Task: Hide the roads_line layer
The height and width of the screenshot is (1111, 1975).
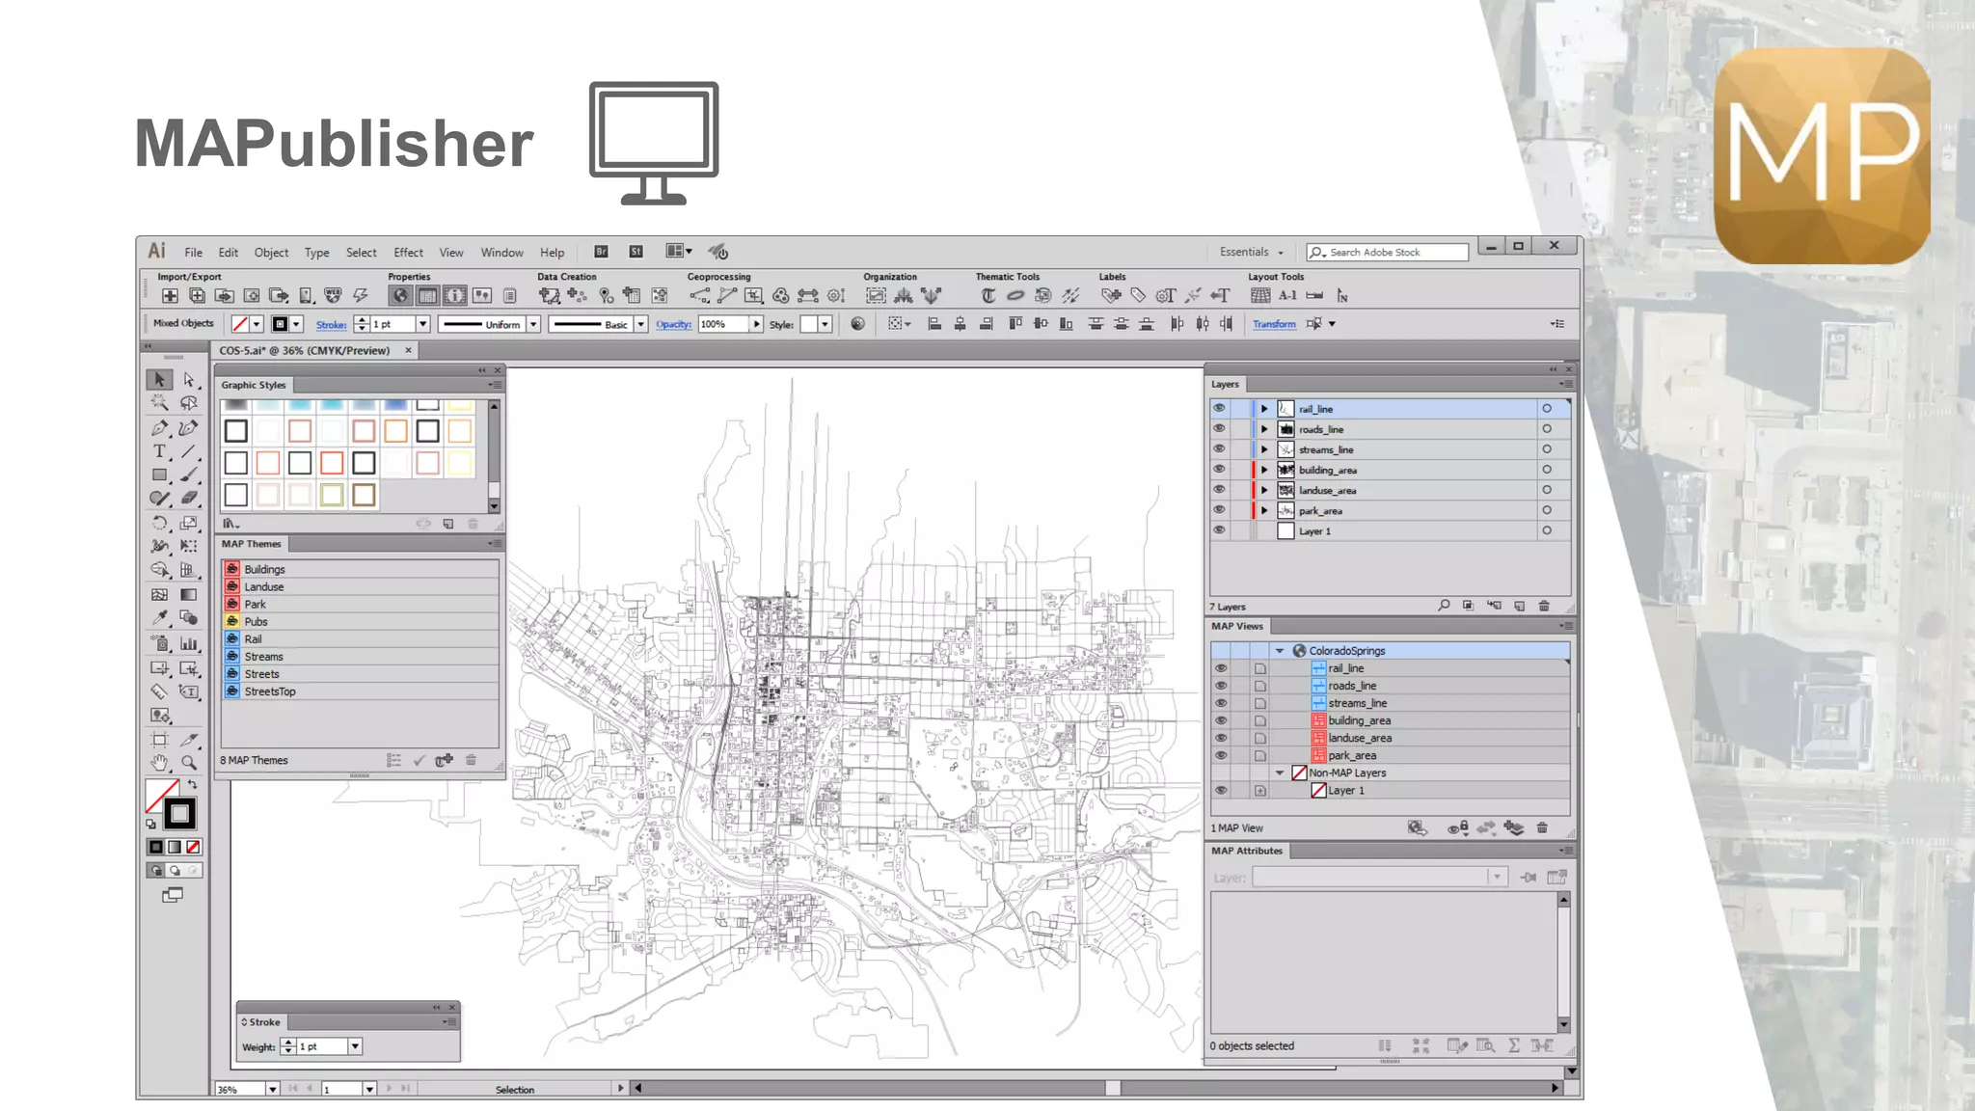Action: pos(1219,428)
